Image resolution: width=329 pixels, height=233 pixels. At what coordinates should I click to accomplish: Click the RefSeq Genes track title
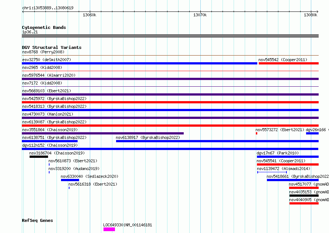point(37,221)
